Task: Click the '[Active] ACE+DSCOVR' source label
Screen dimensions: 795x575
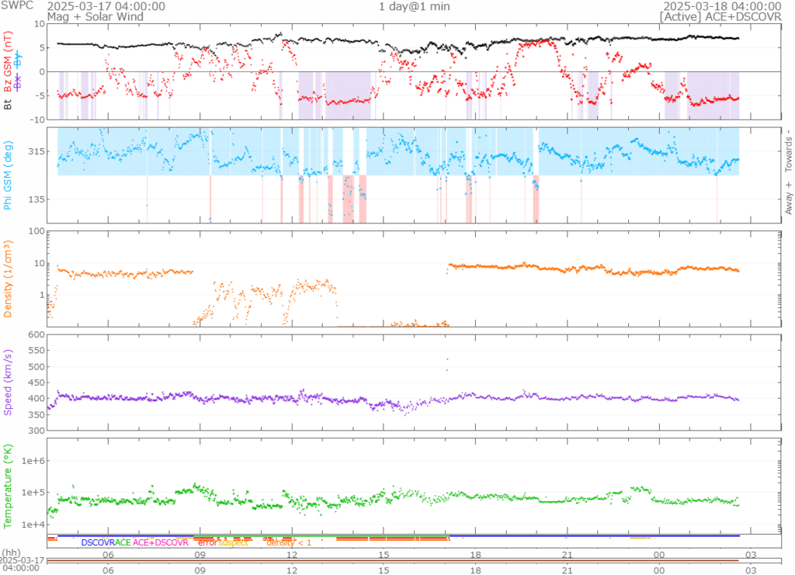Action: 720,17
